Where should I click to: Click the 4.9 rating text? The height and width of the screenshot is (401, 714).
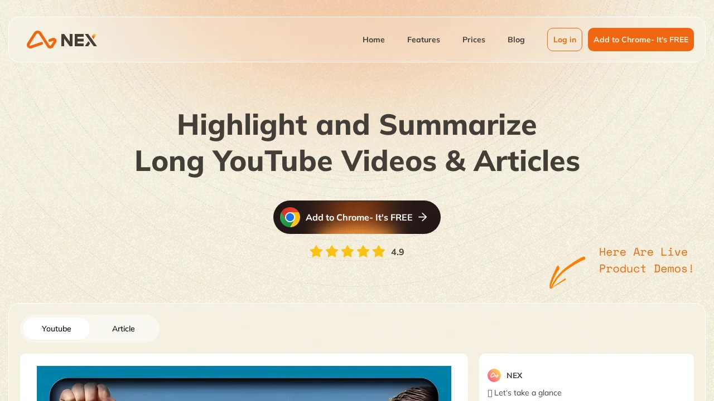pos(398,252)
